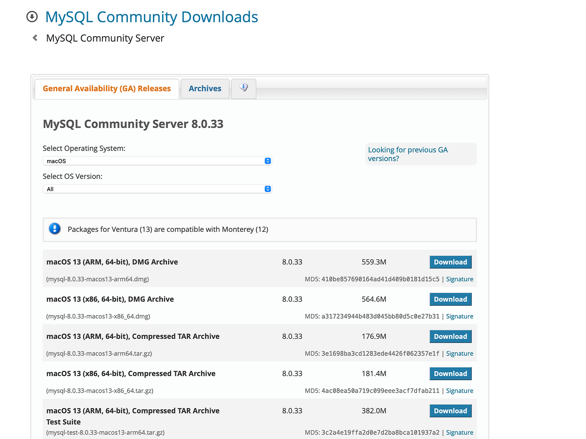The width and height of the screenshot is (586, 439).
Task: Click macOS 13 (x86, 64-bit), DMG Archive title
Action: 110,299
